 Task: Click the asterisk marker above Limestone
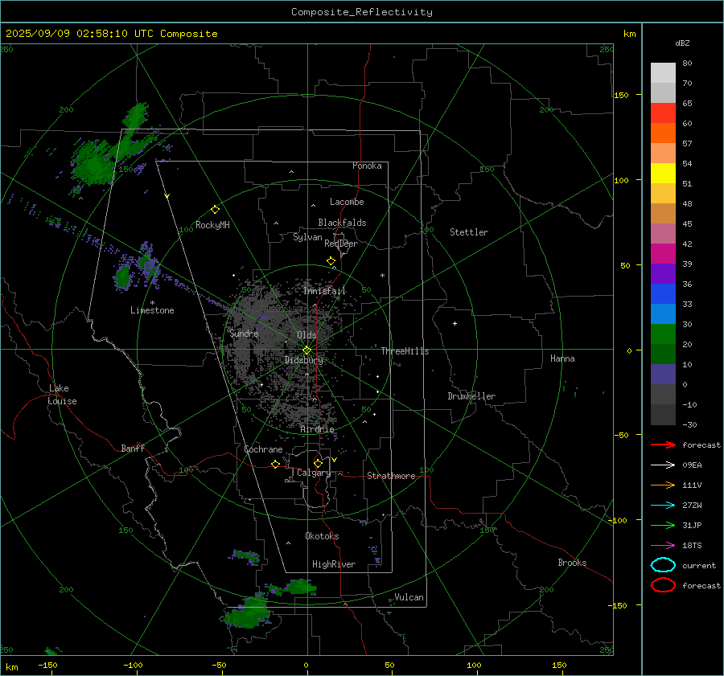tap(152, 303)
